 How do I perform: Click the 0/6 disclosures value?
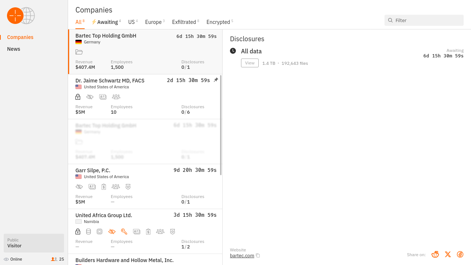(x=186, y=112)
